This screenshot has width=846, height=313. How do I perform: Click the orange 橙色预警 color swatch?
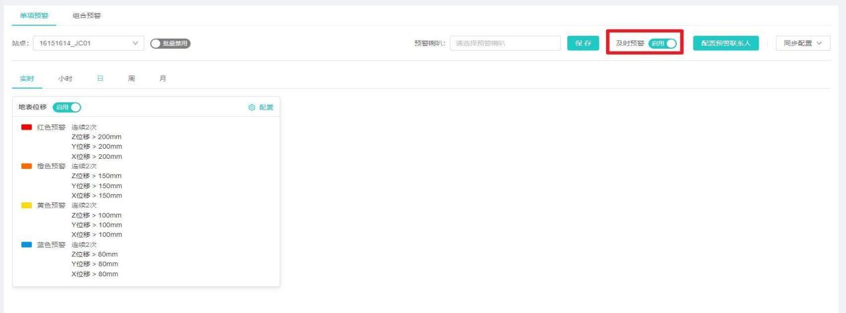point(27,166)
